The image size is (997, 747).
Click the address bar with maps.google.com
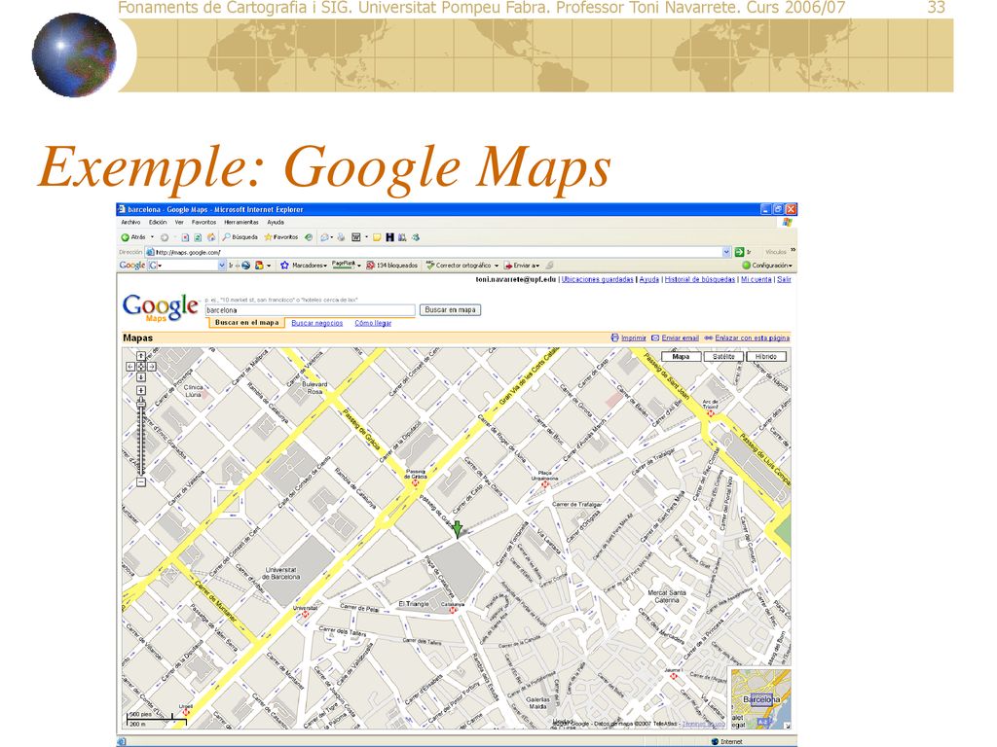coord(438,252)
